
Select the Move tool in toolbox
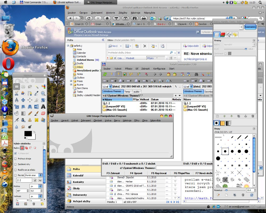click(x=23, y=100)
